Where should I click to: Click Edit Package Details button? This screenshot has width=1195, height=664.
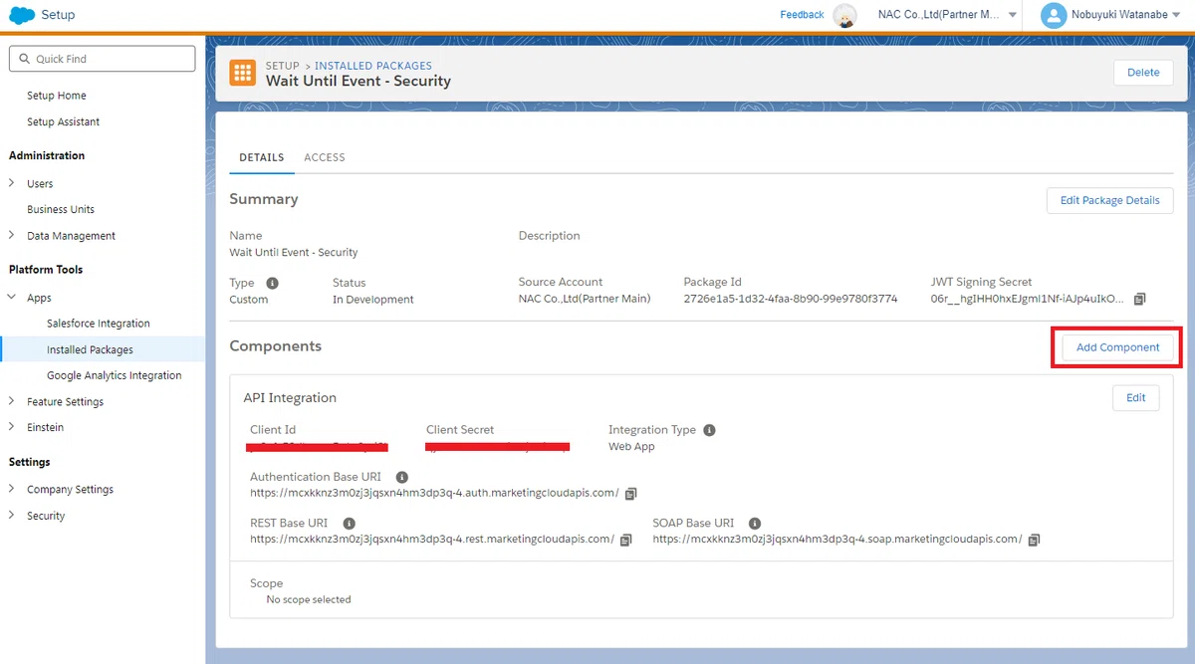point(1109,200)
